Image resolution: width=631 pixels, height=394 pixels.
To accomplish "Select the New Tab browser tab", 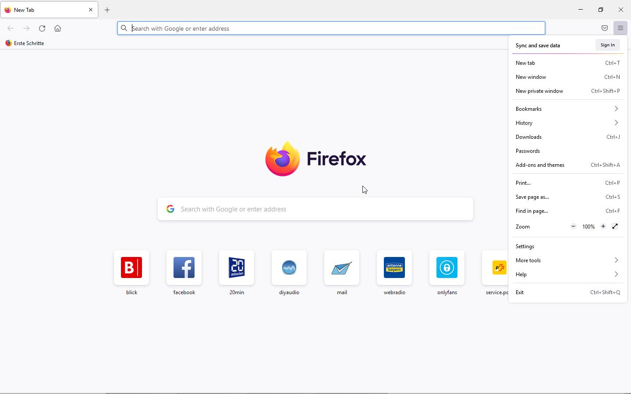I will click(x=49, y=10).
